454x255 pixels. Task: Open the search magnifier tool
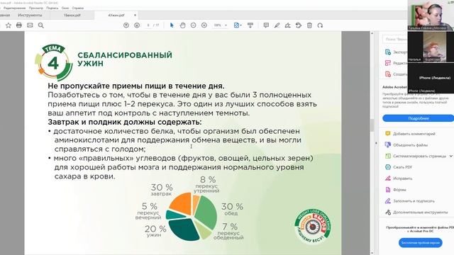(41, 25)
